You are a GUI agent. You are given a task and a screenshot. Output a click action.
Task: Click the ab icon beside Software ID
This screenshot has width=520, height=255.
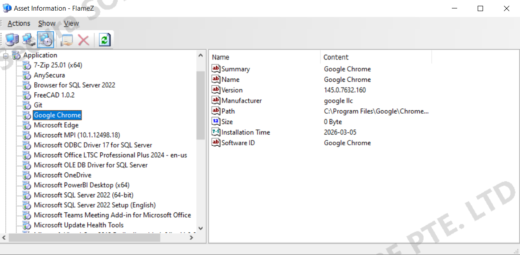(x=216, y=143)
